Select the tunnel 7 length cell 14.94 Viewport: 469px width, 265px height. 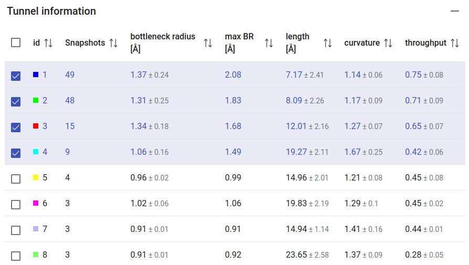click(296, 229)
